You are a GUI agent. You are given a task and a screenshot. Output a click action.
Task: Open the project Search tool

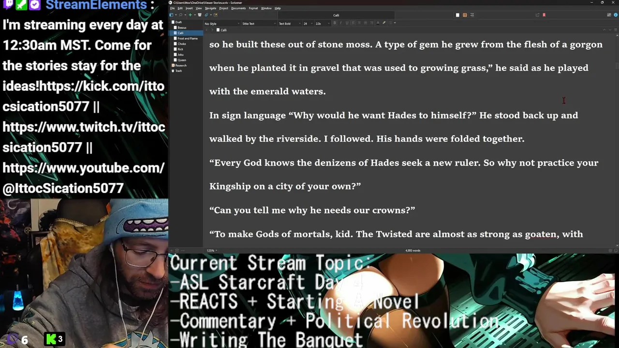pyautogui.click(x=181, y=15)
